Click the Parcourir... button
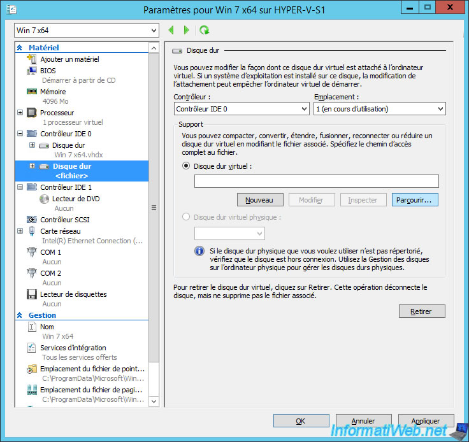 coord(415,199)
